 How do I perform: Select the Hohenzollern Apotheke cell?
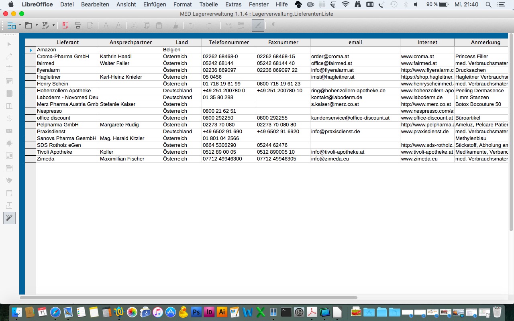[x=67, y=91]
